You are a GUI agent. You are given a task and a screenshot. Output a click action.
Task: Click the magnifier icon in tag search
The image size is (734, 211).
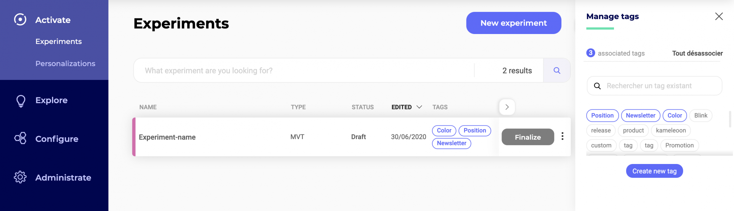[597, 86]
